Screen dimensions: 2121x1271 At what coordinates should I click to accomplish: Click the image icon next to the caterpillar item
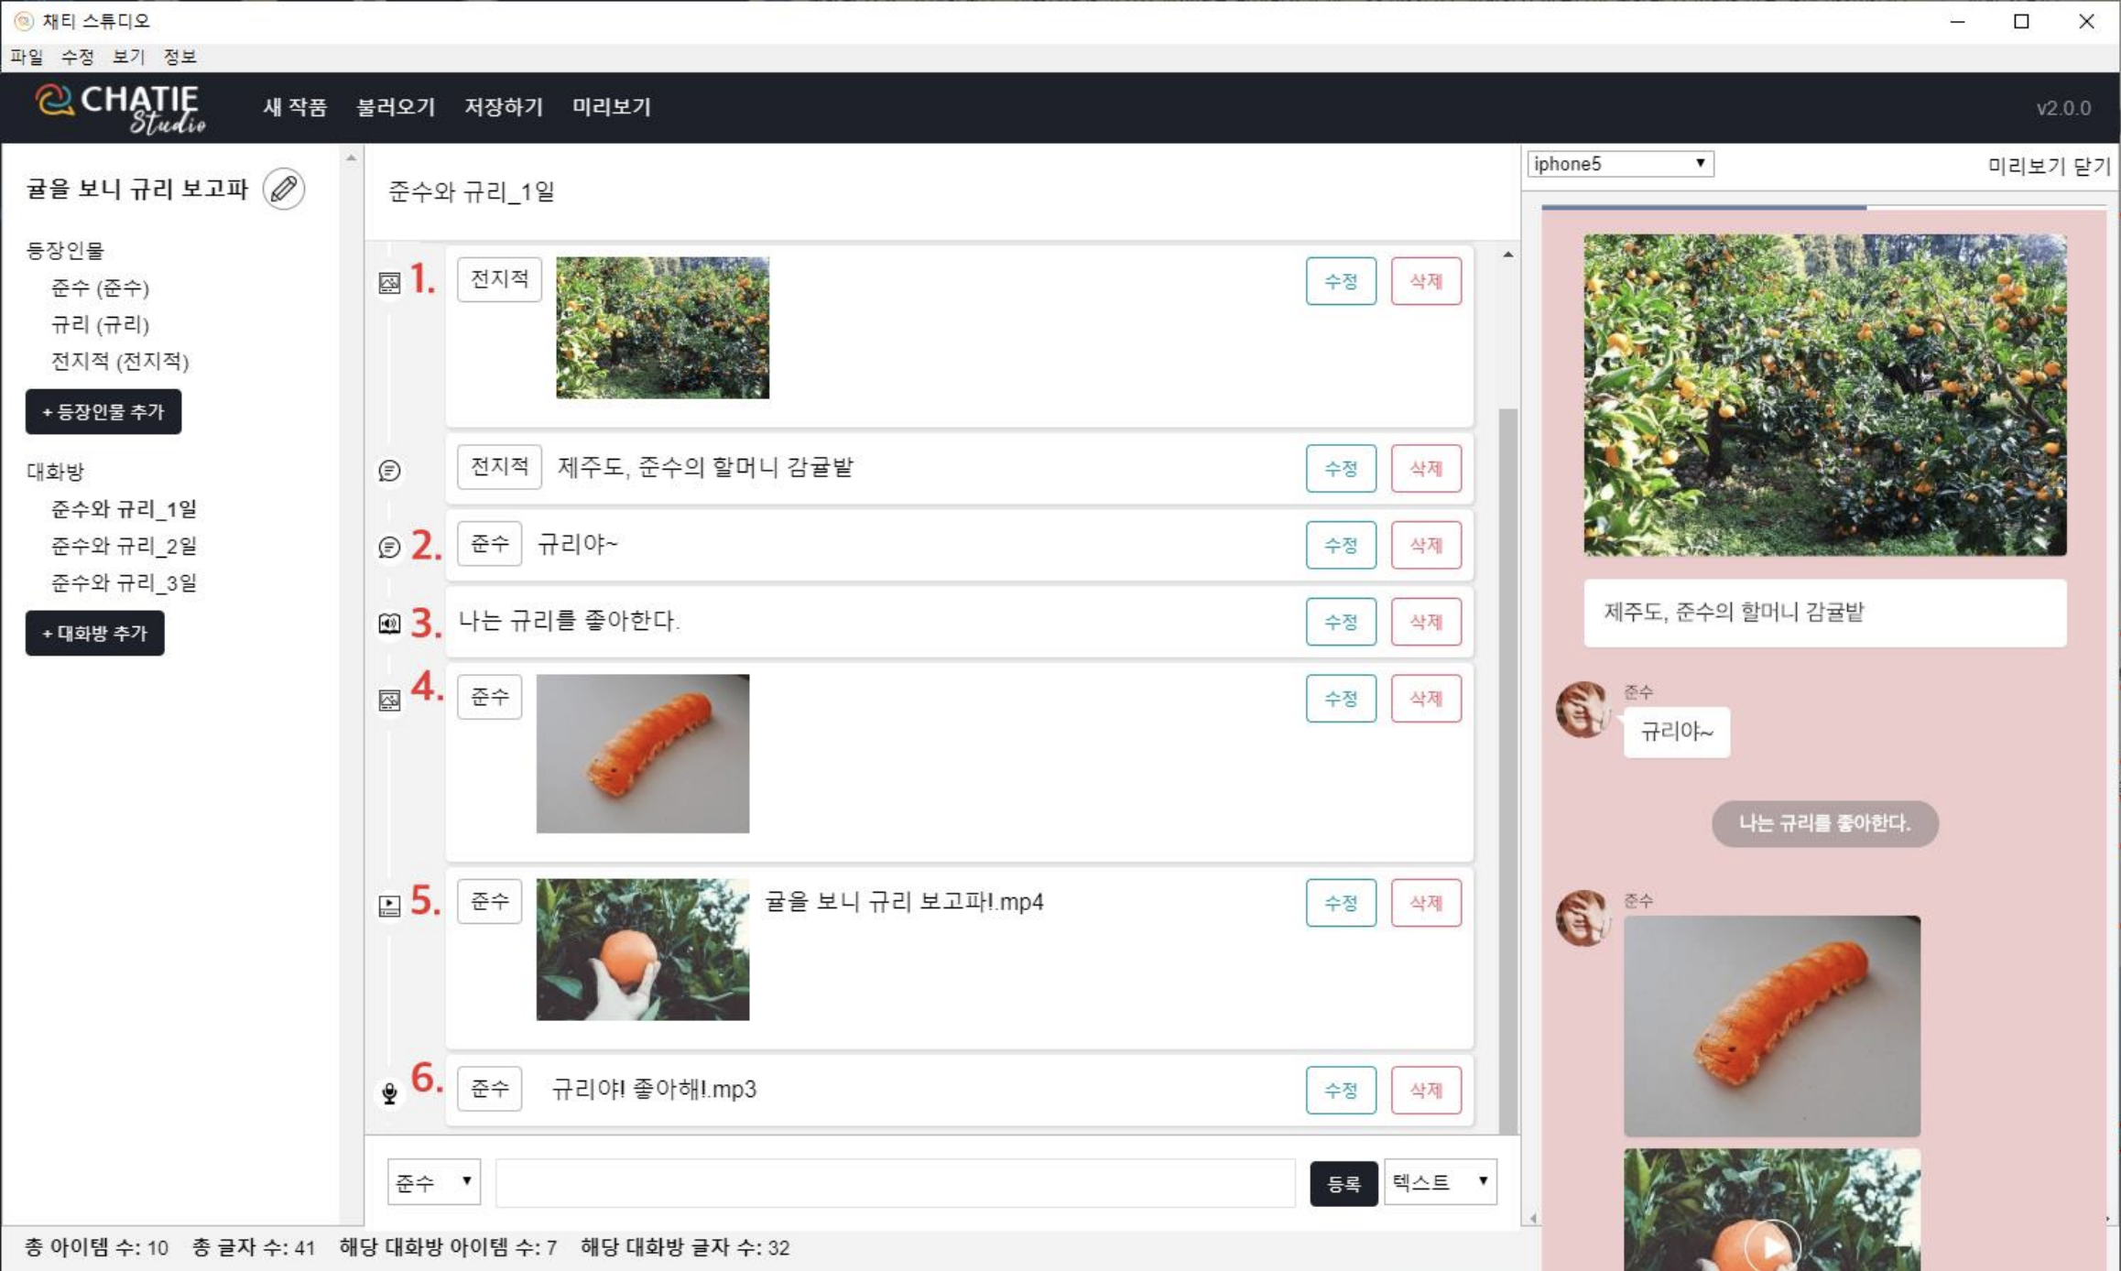click(x=390, y=699)
